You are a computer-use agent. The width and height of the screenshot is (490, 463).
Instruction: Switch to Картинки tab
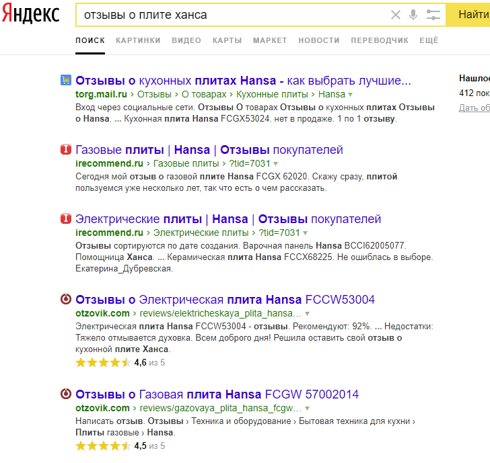pyautogui.click(x=138, y=40)
